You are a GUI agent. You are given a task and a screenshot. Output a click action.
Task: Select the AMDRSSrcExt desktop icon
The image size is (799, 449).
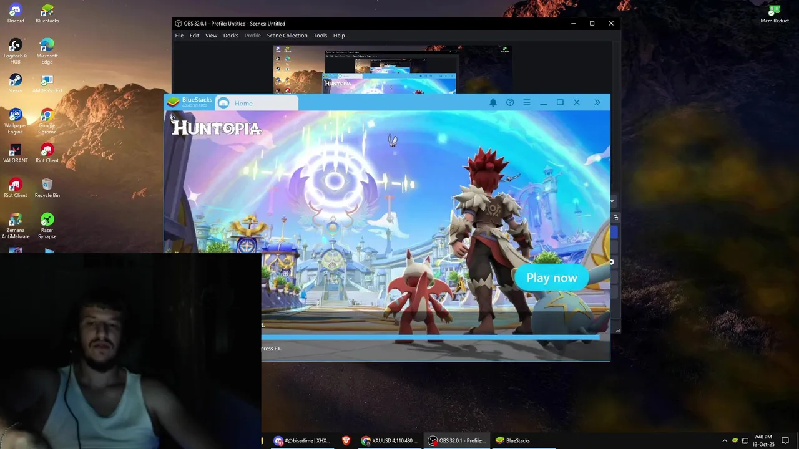pos(47,84)
